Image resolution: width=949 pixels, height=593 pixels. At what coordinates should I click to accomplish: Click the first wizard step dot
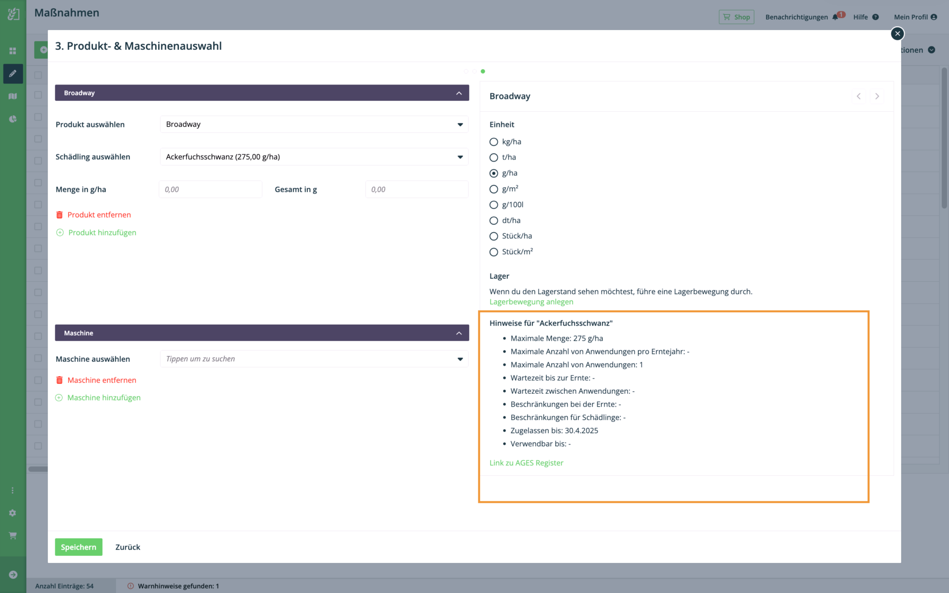[x=466, y=72]
